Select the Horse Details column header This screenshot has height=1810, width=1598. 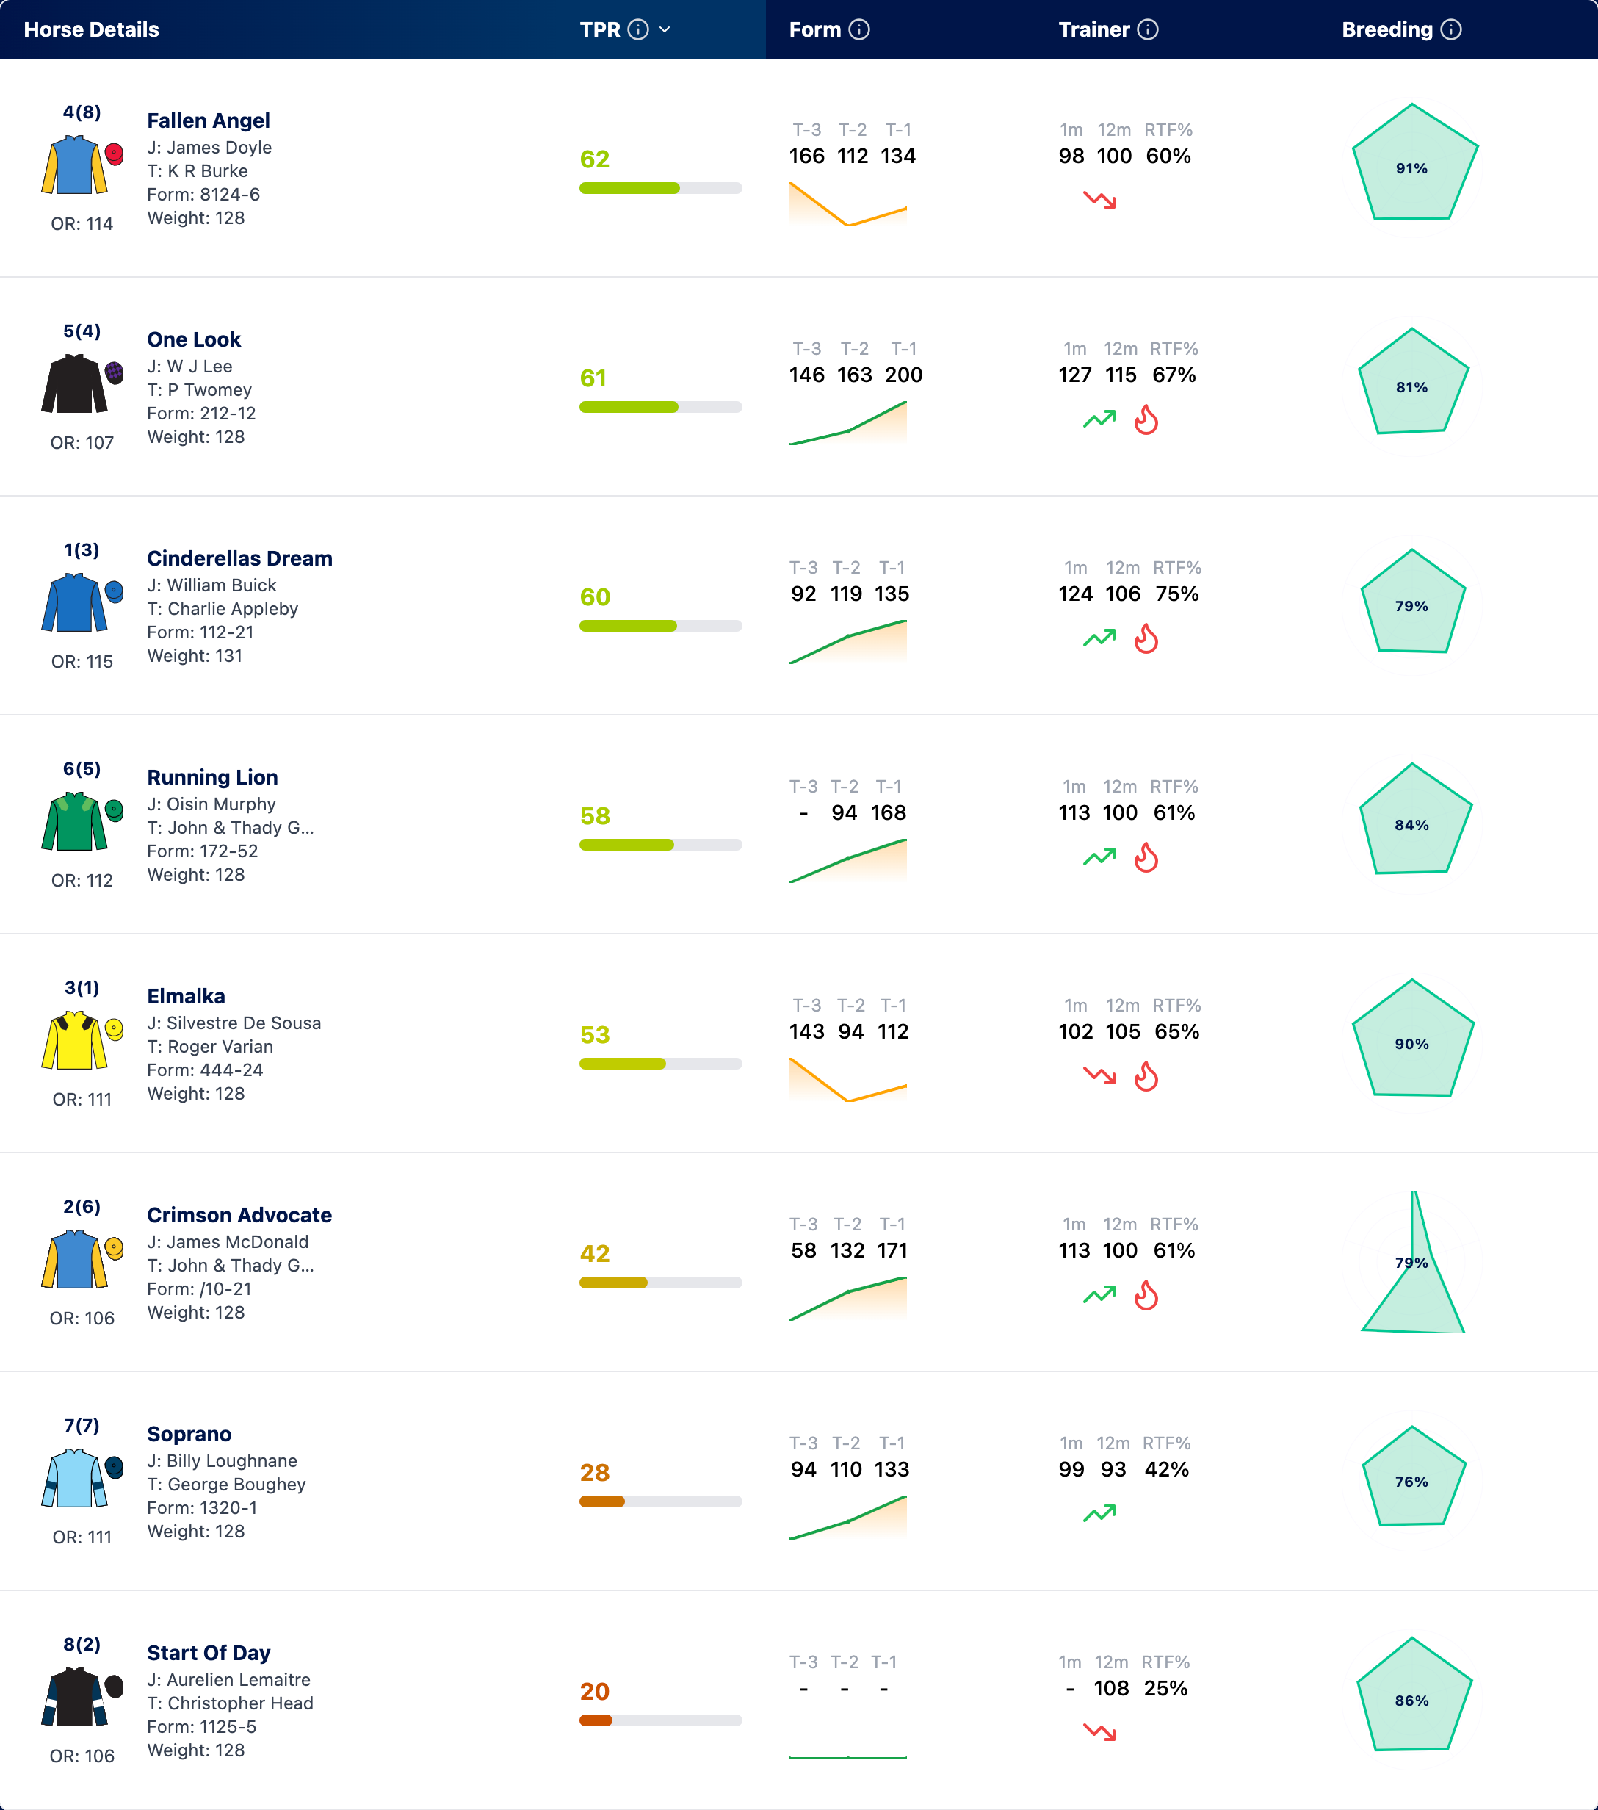91,29
